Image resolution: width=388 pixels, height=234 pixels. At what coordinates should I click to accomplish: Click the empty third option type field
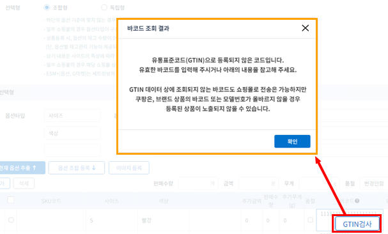tap(72, 150)
